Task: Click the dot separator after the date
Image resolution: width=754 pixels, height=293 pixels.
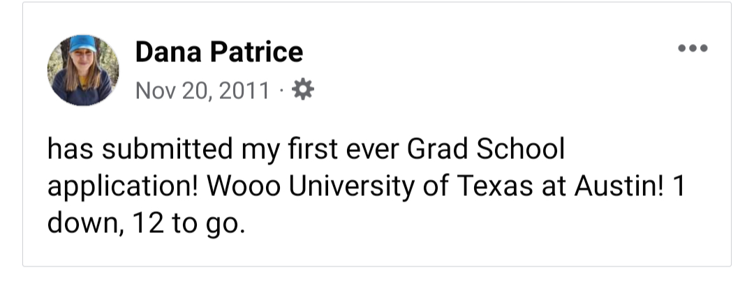Action: (281, 91)
